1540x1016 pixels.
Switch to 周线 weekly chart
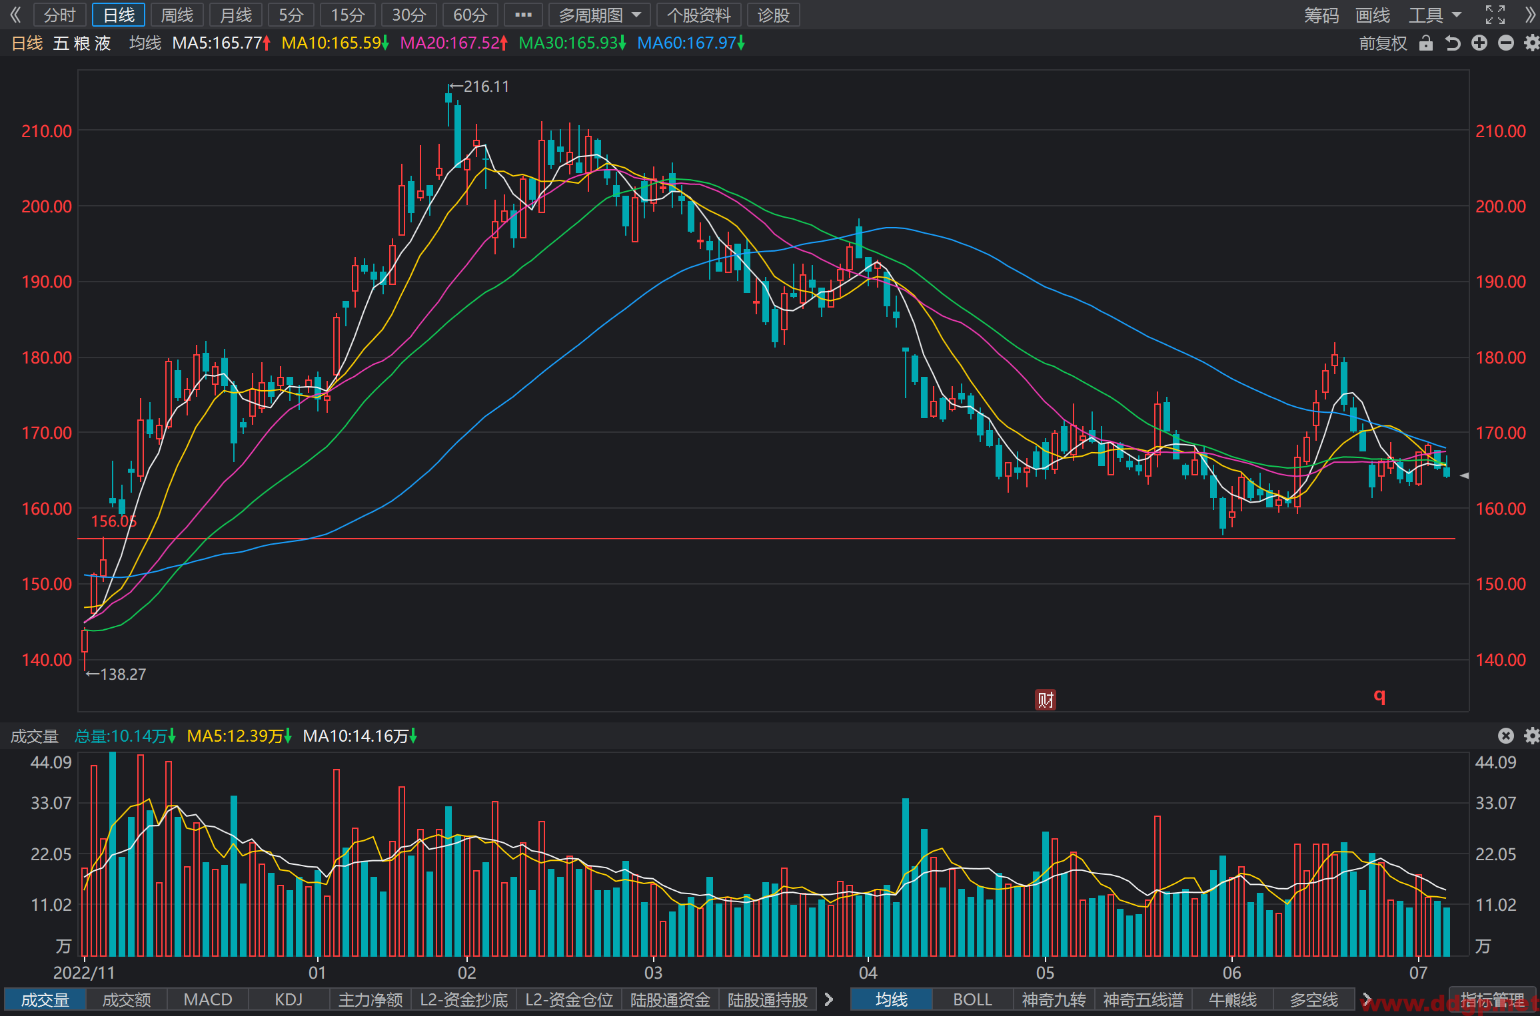point(177,15)
